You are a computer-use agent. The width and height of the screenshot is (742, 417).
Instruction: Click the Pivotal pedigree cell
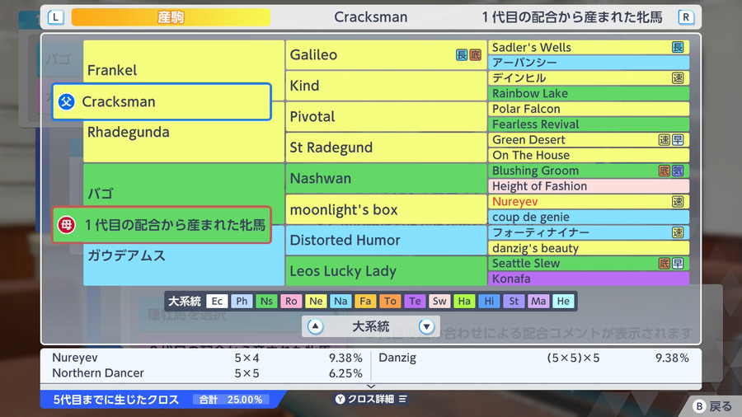pyautogui.click(x=386, y=117)
